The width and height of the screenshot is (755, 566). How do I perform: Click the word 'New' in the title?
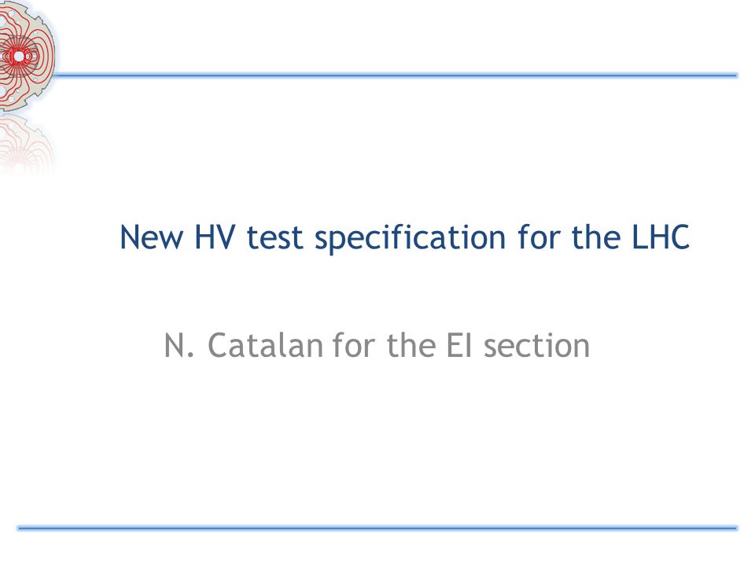(x=152, y=237)
